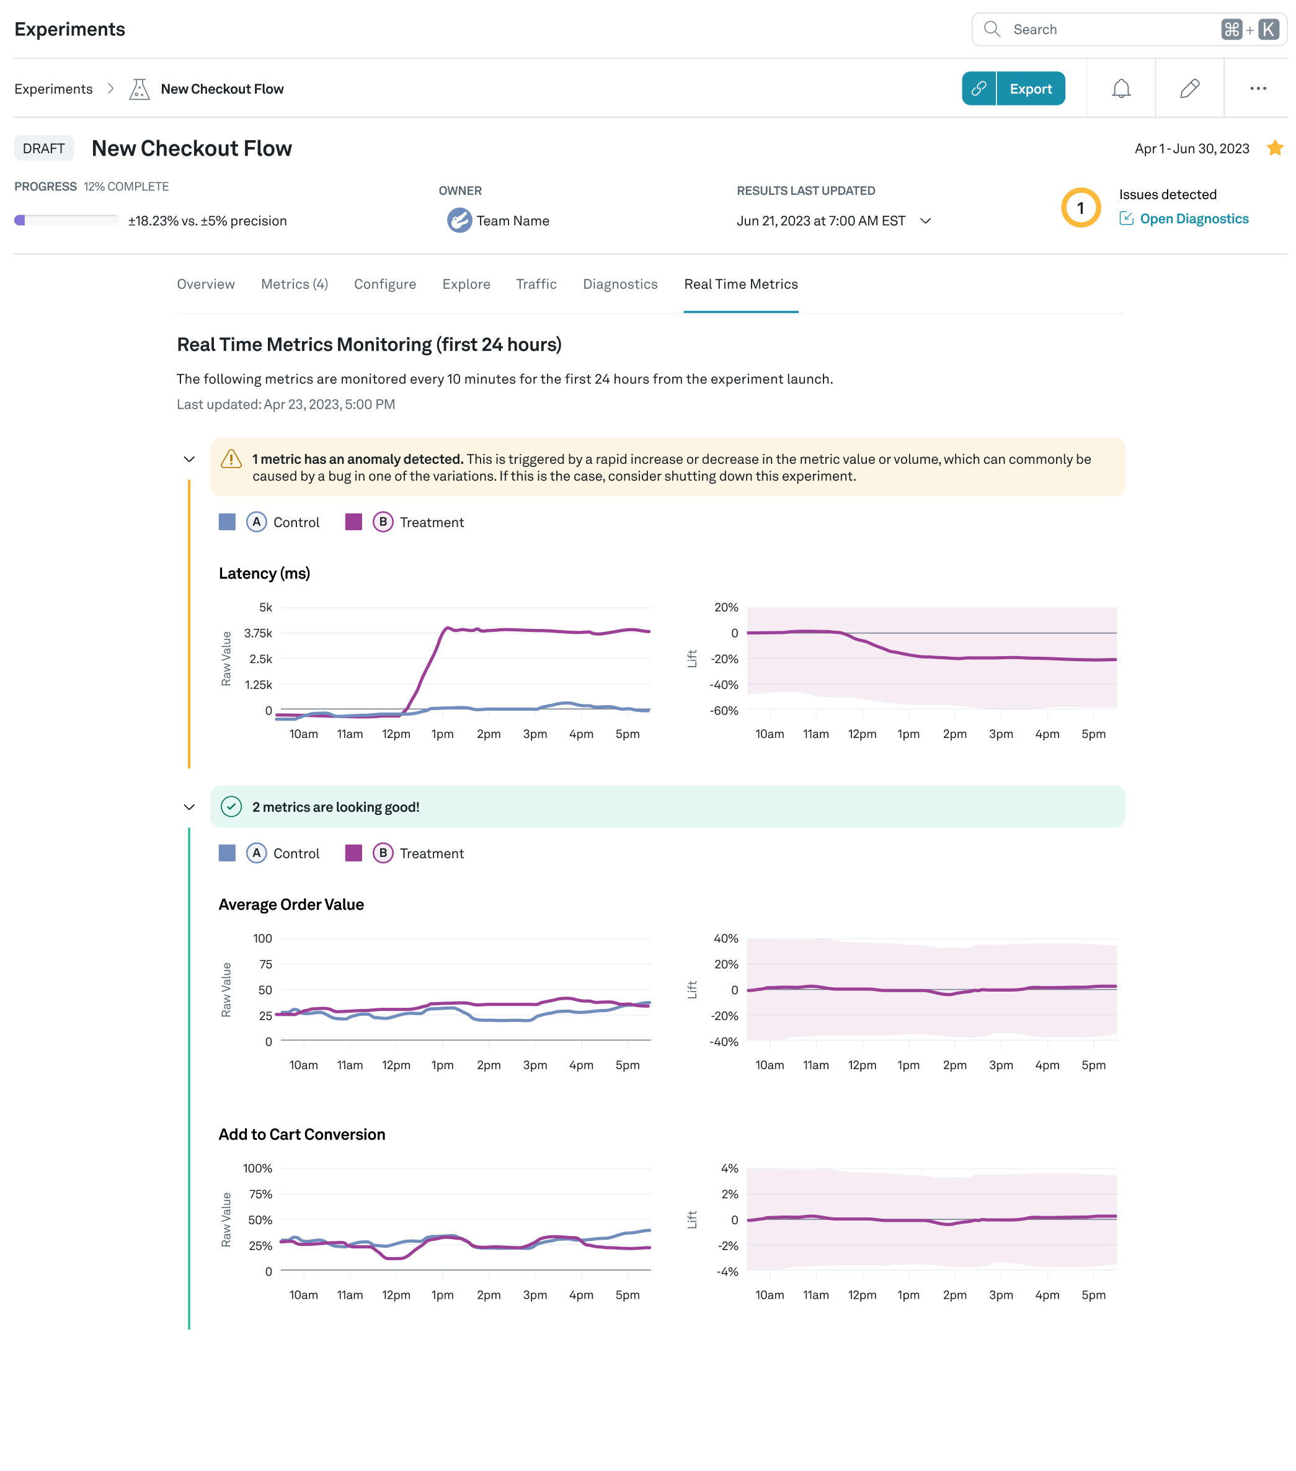The width and height of the screenshot is (1296, 1471).
Task: Open Diagnostics link
Action: pos(1194,219)
